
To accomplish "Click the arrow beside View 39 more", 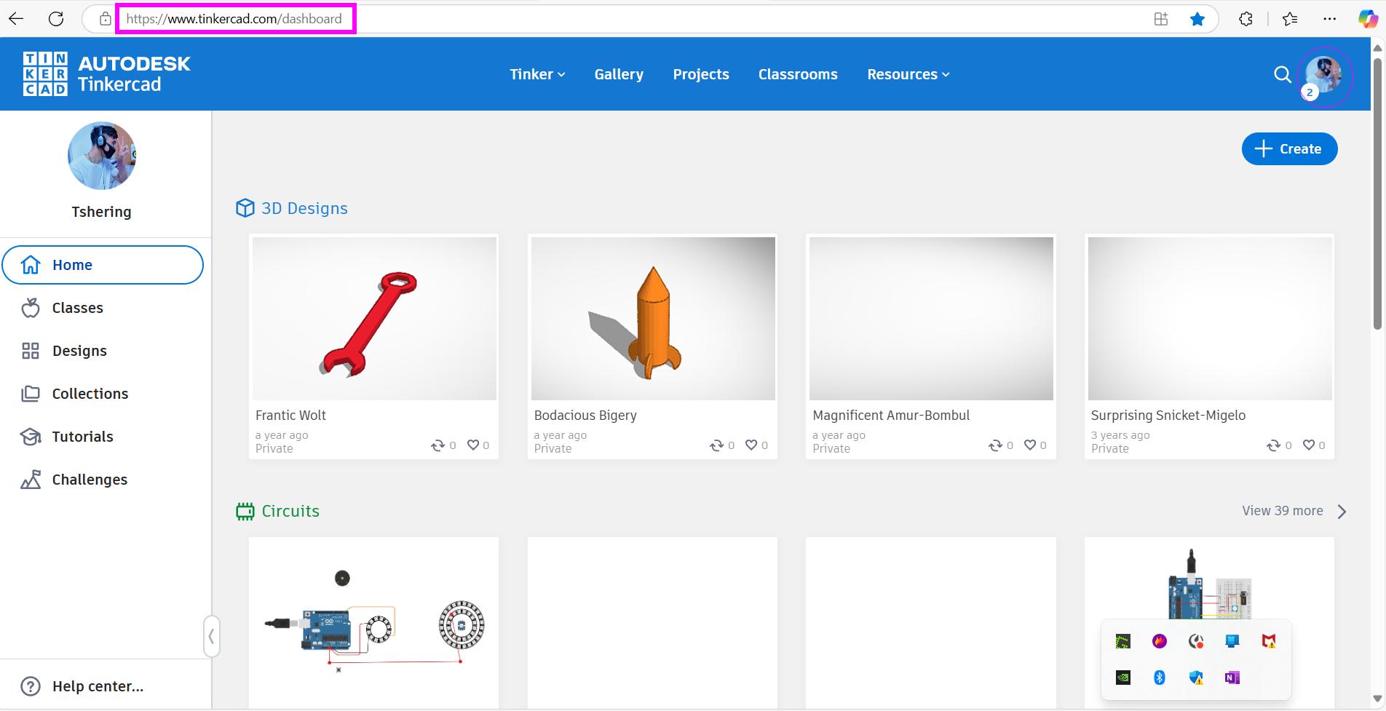I will point(1342,512).
